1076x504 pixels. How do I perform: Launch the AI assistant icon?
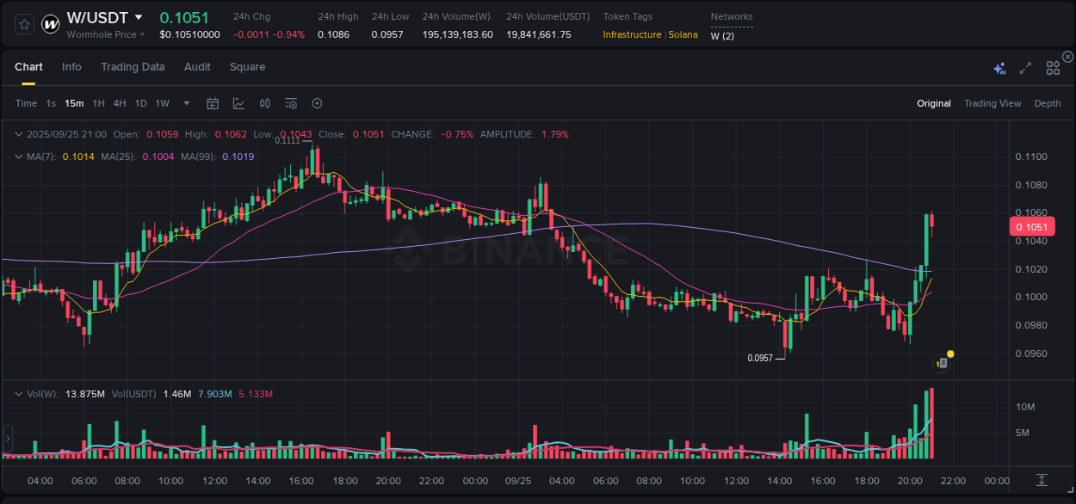tap(999, 67)
